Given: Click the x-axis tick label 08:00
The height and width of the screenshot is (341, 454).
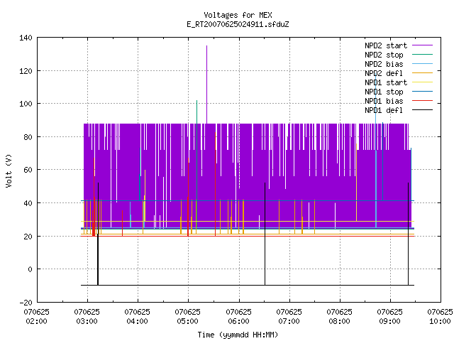Looking at the screenshot, I should click(339, 321).
